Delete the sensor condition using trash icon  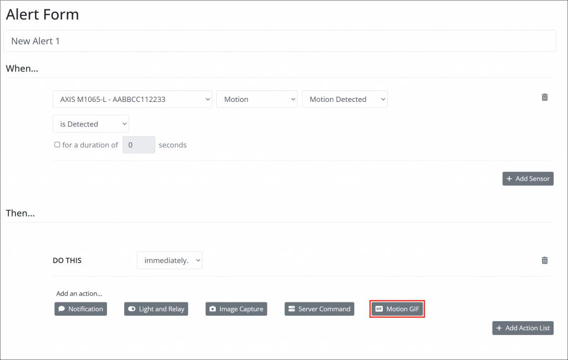point(544,97)
